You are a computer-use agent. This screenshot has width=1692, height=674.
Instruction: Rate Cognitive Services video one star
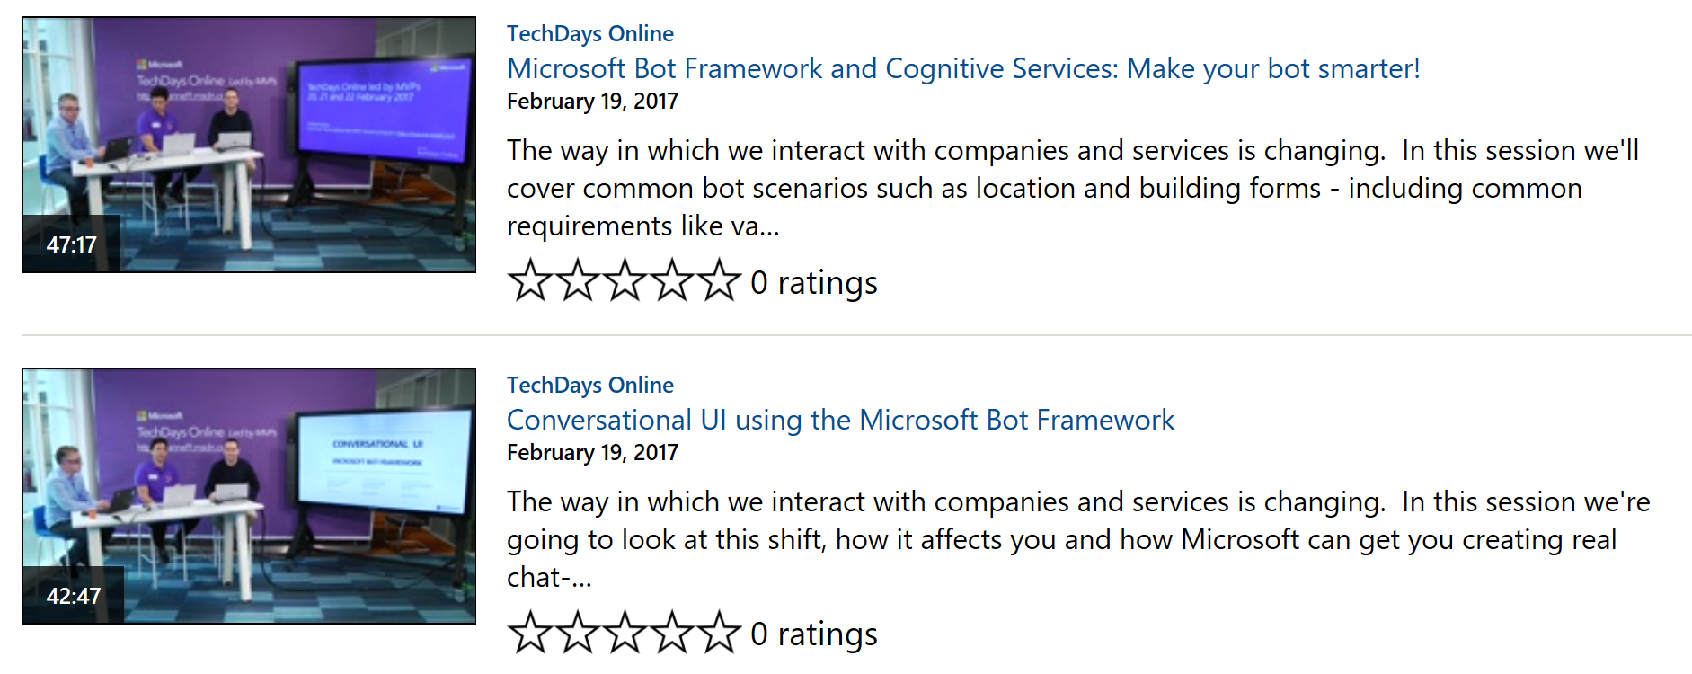pos(530,280)
